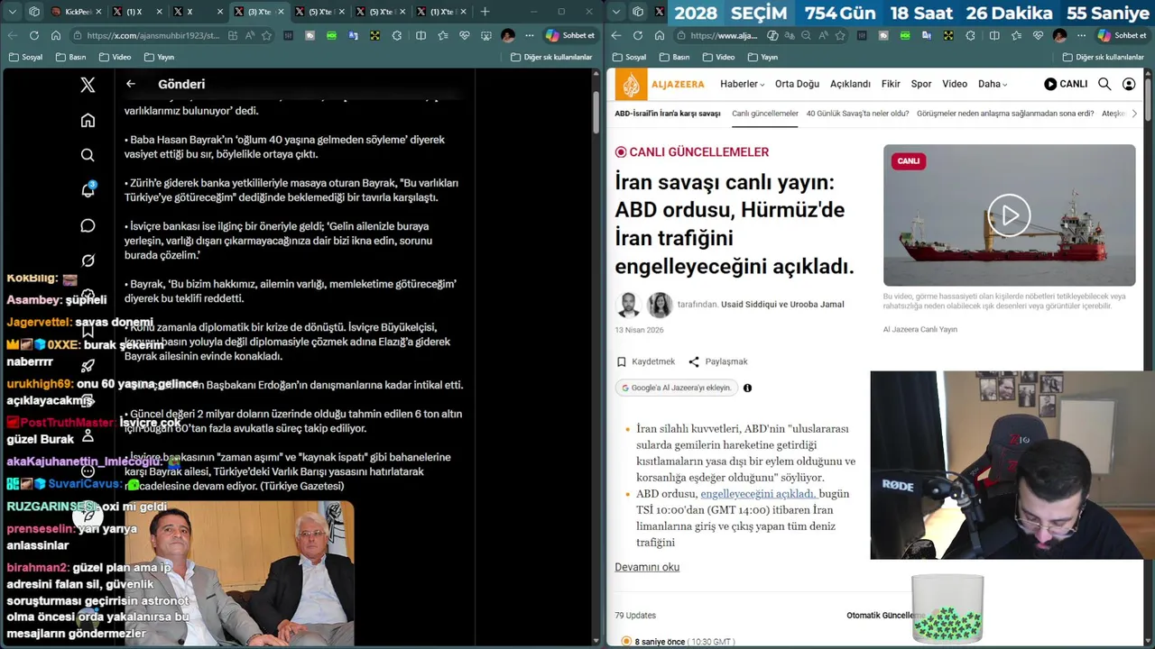The height and width of the screenshot is (649, 1155).
Task: Go back from the Gönderi post view
Action: [131, 84]
